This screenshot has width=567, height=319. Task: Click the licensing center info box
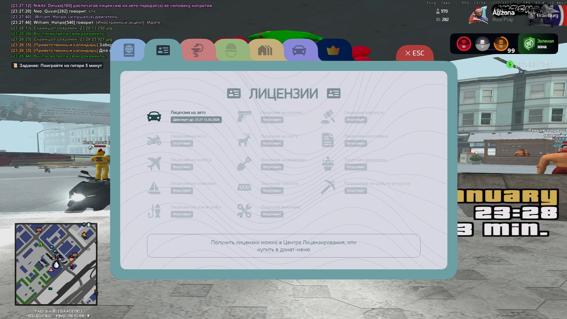point(283,246)
